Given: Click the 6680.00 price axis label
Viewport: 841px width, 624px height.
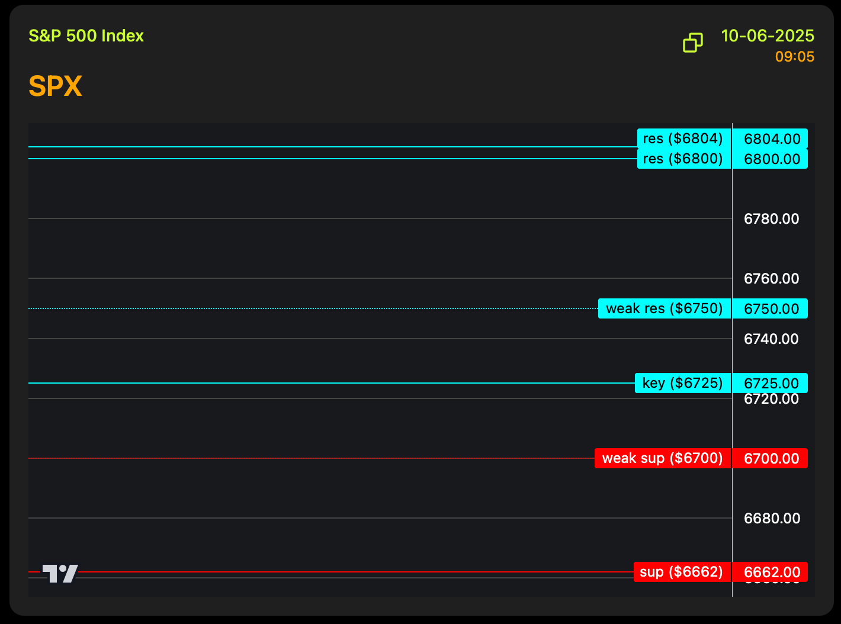Looking at the screenshot, I should tap(771, 519).
